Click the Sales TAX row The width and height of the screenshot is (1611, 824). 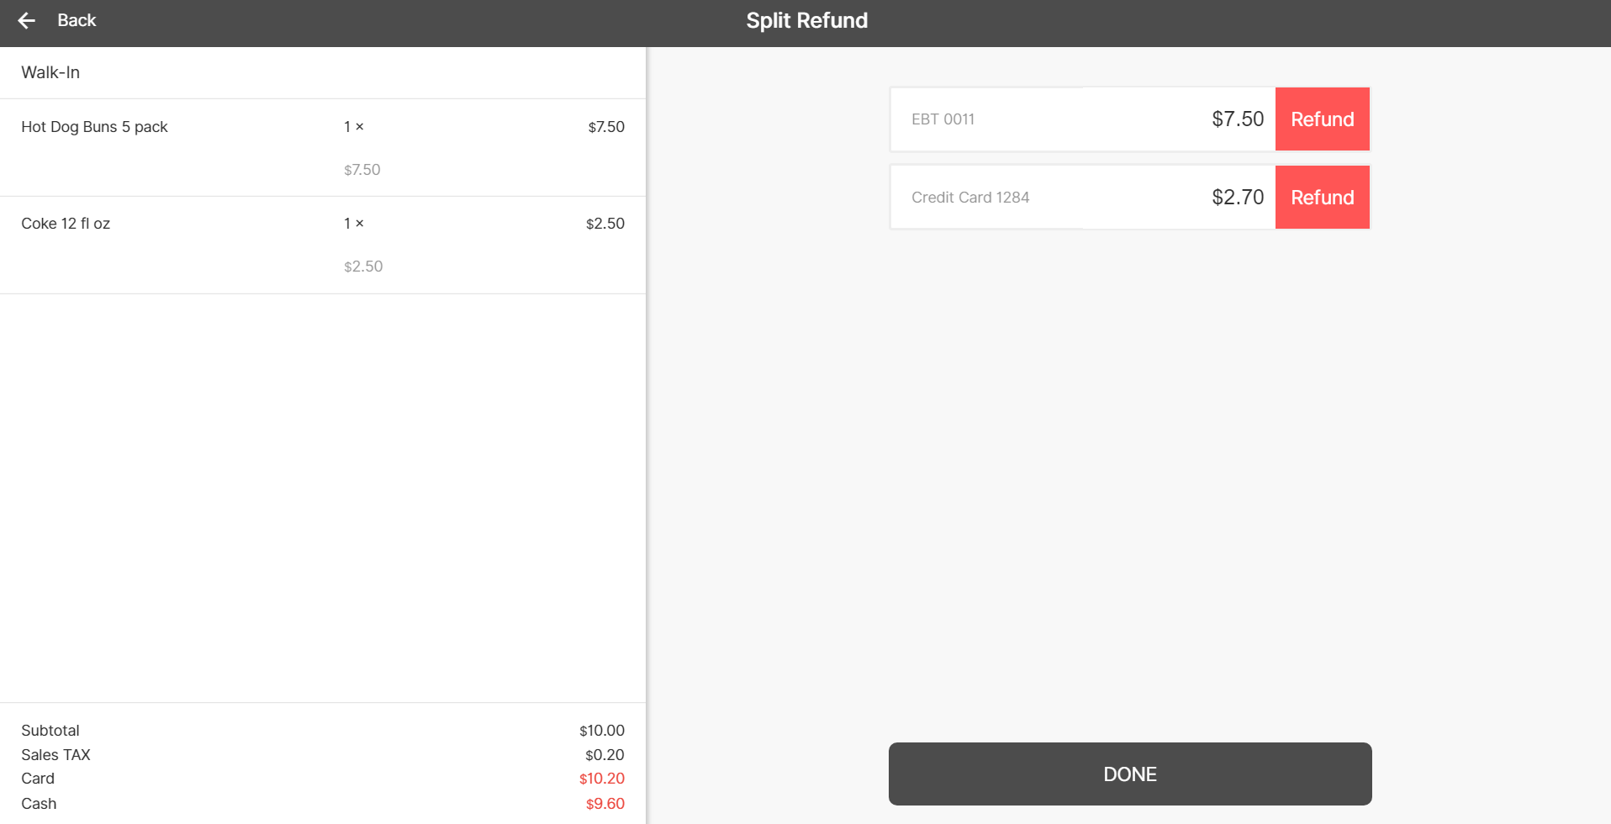(55, 755)
